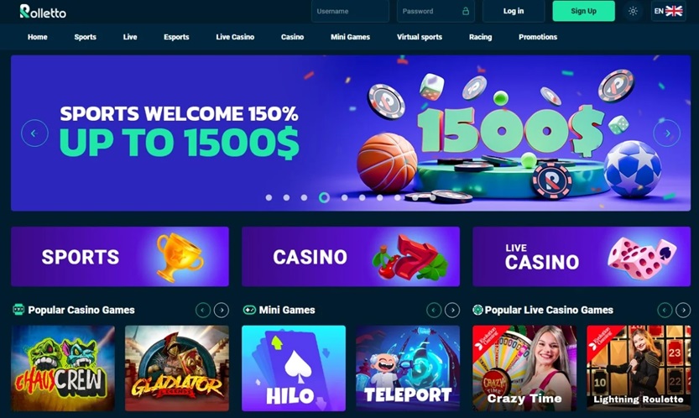
Task: Go to previous Popular Live Casino Games
Action: (x=665, y=310)
